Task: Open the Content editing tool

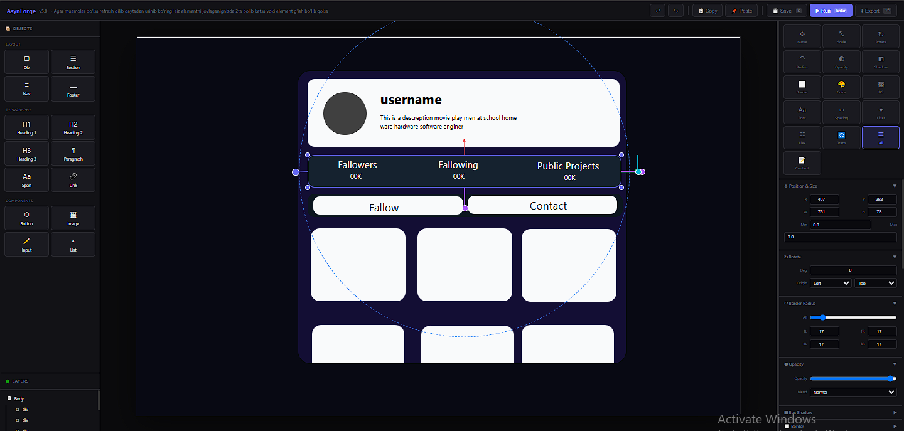Action: [802, 163]
